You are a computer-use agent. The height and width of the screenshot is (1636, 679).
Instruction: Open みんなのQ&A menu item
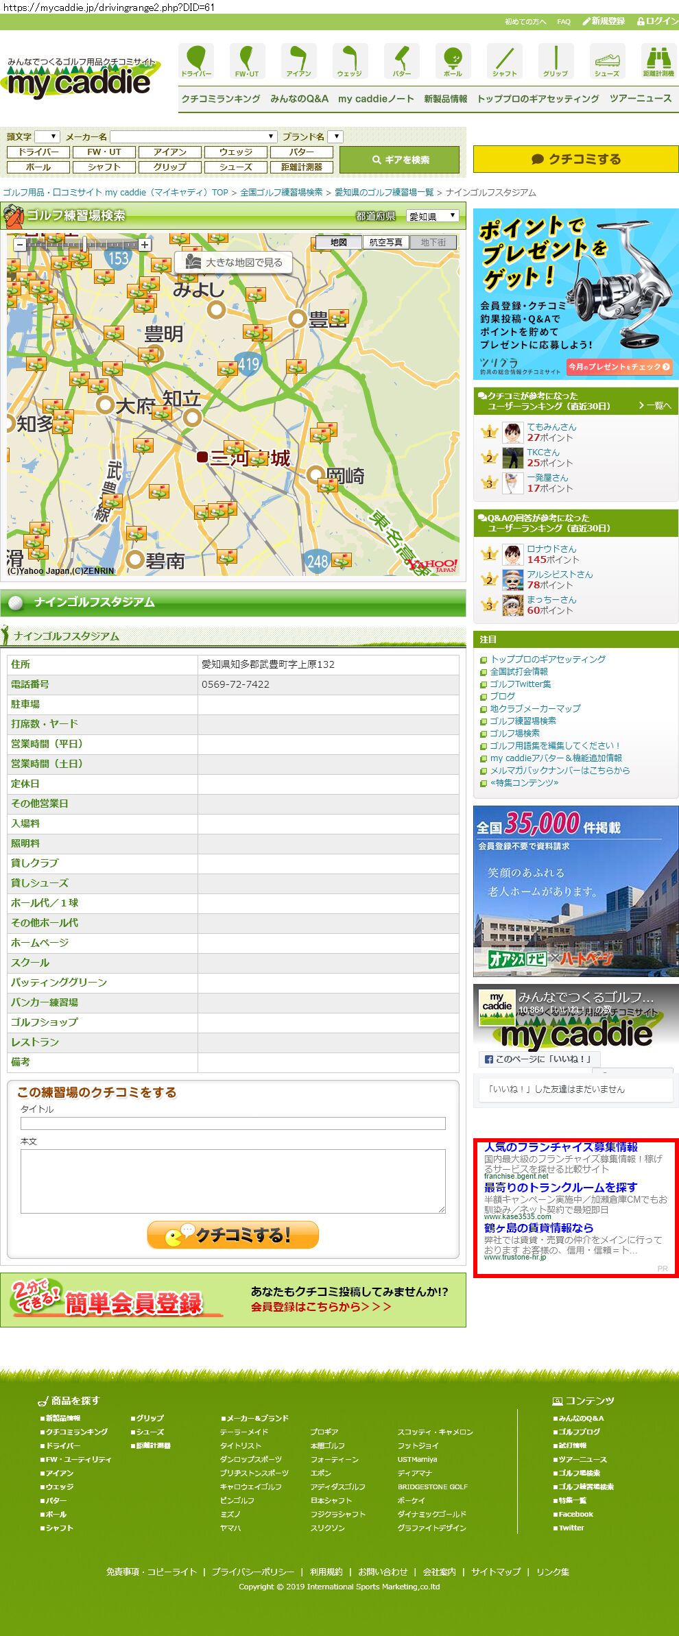(299, 99)
